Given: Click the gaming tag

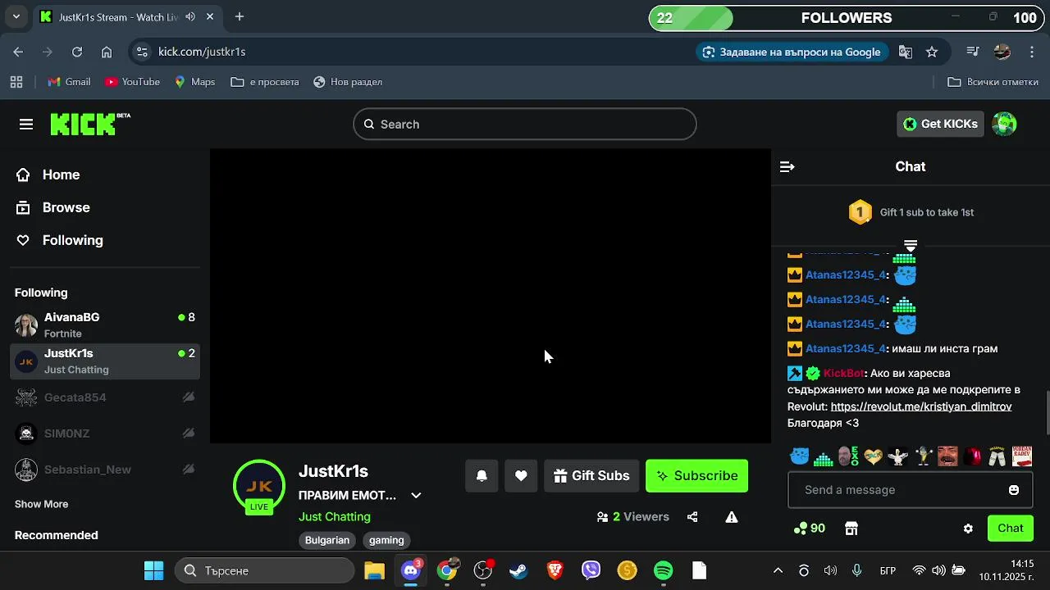Looking at the screenshot, I should click(386, 540).
